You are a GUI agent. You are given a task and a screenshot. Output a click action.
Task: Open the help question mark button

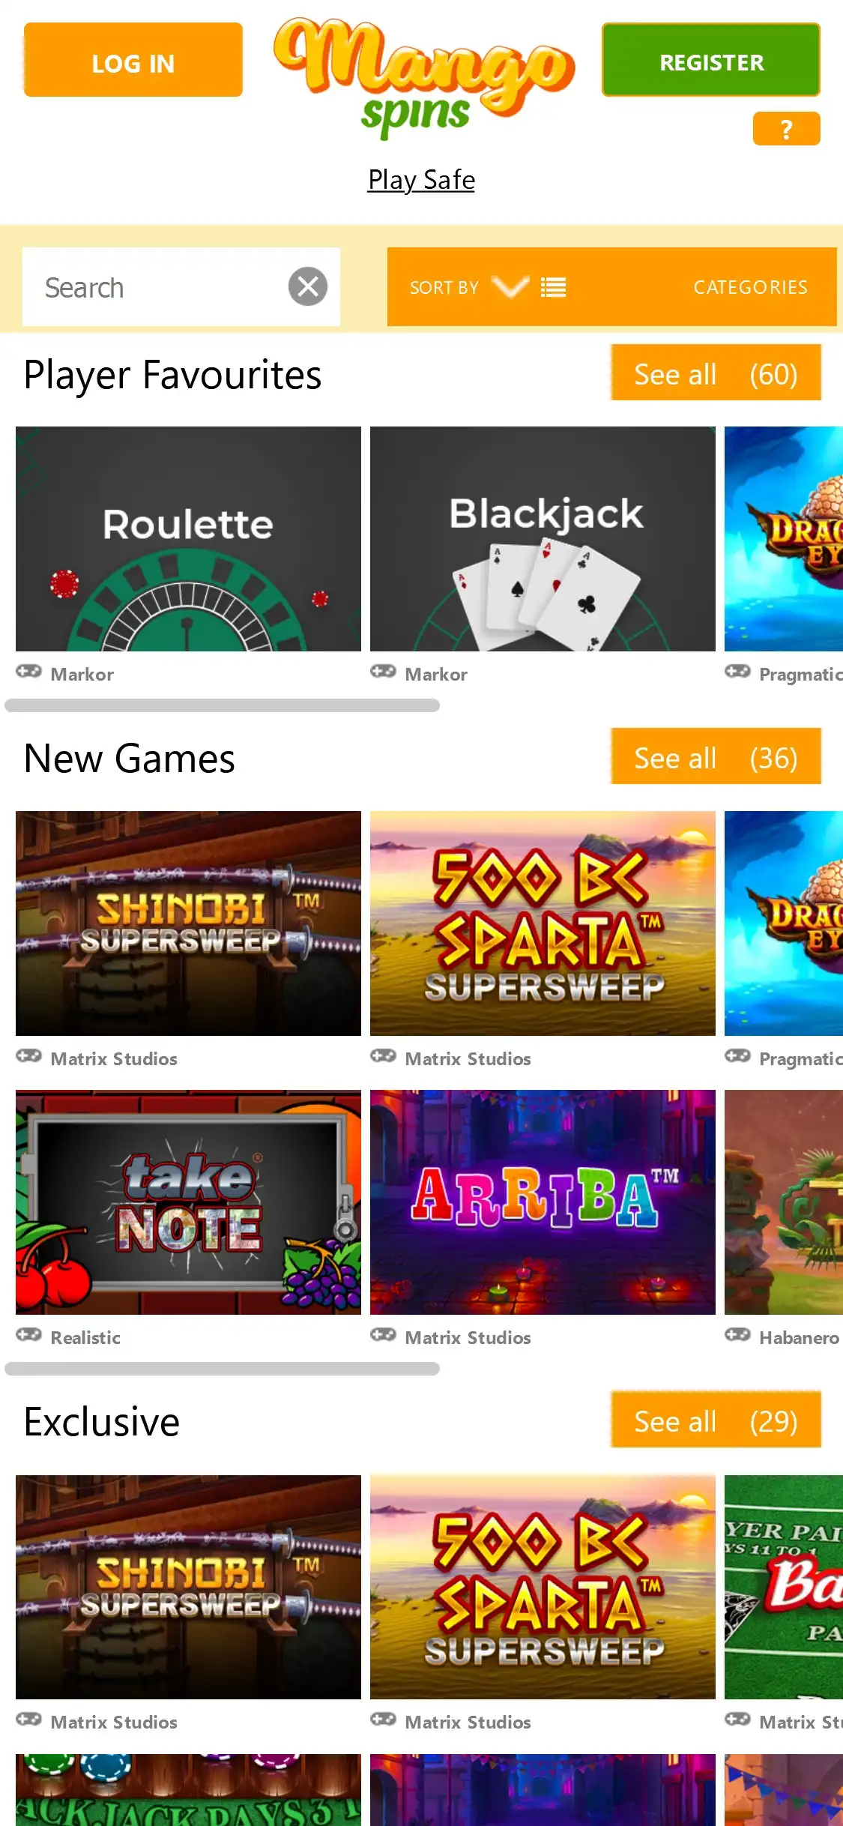(786, 129)
